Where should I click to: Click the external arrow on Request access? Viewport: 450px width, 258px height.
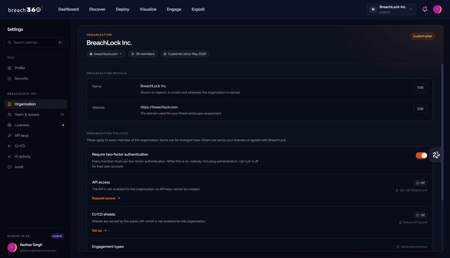(x=119, y=198)
